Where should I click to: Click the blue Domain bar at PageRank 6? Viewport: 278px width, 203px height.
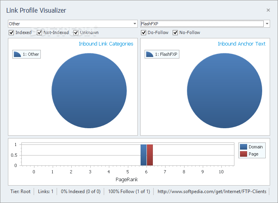[x=144, y=155]
